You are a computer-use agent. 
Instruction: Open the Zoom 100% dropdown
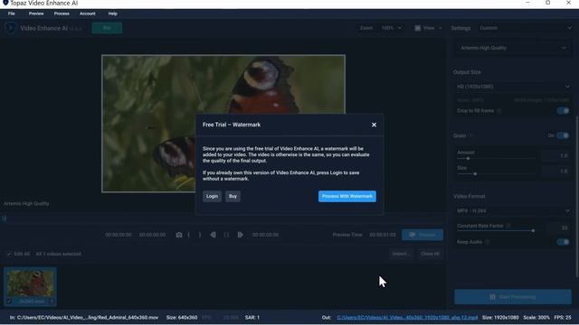click(x=391, y=28)
